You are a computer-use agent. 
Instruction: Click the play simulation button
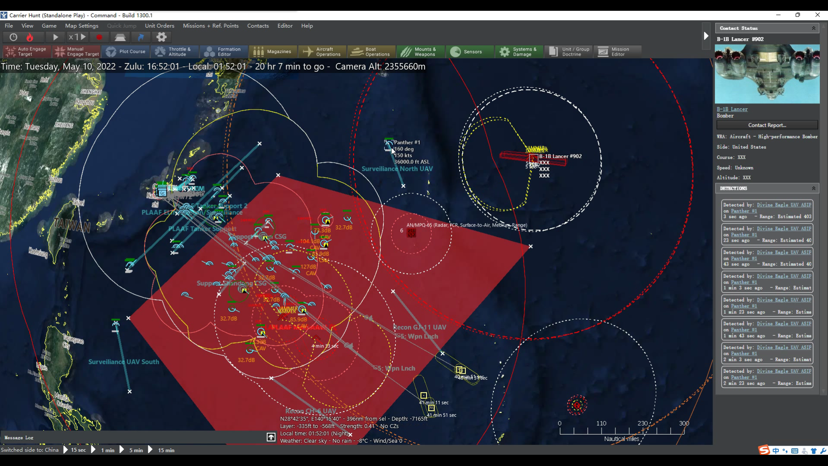tap(56, 37)
